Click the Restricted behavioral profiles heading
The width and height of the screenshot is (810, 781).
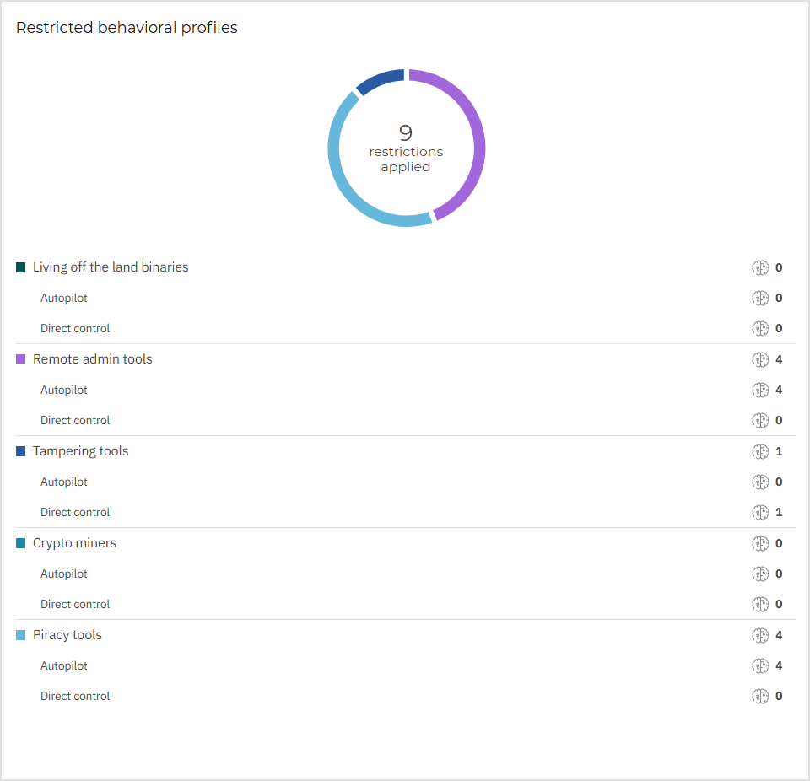(x=127, y=27)
